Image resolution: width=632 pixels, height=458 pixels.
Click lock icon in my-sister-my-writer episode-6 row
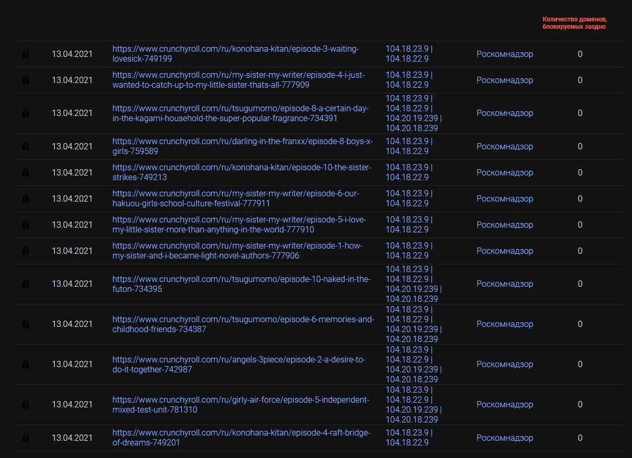(x=26, y=199)
